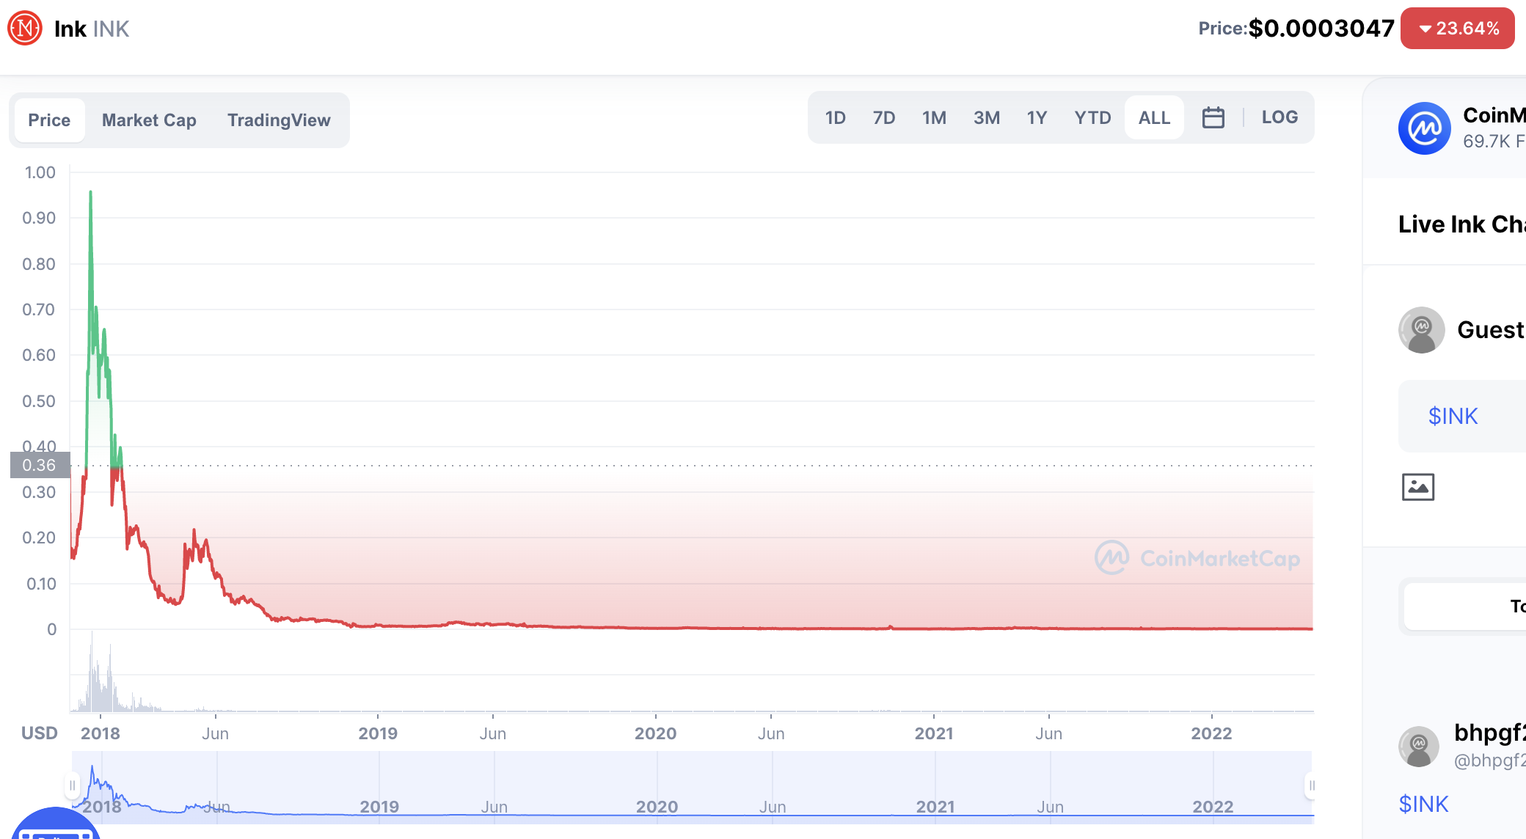This screenshot has height=839, width=1526.
Task: Select the ALL time range
Action: [x=1153, y=117]
